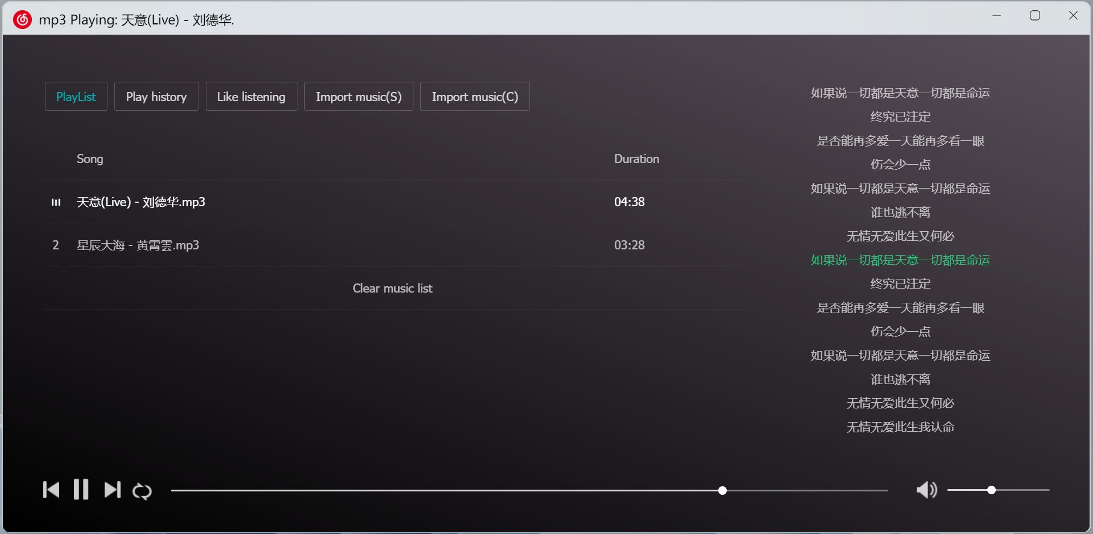Clear the music list
The width and height of the screenshot is (1093, 534).
pyautogui.click(x=392, y=289)
